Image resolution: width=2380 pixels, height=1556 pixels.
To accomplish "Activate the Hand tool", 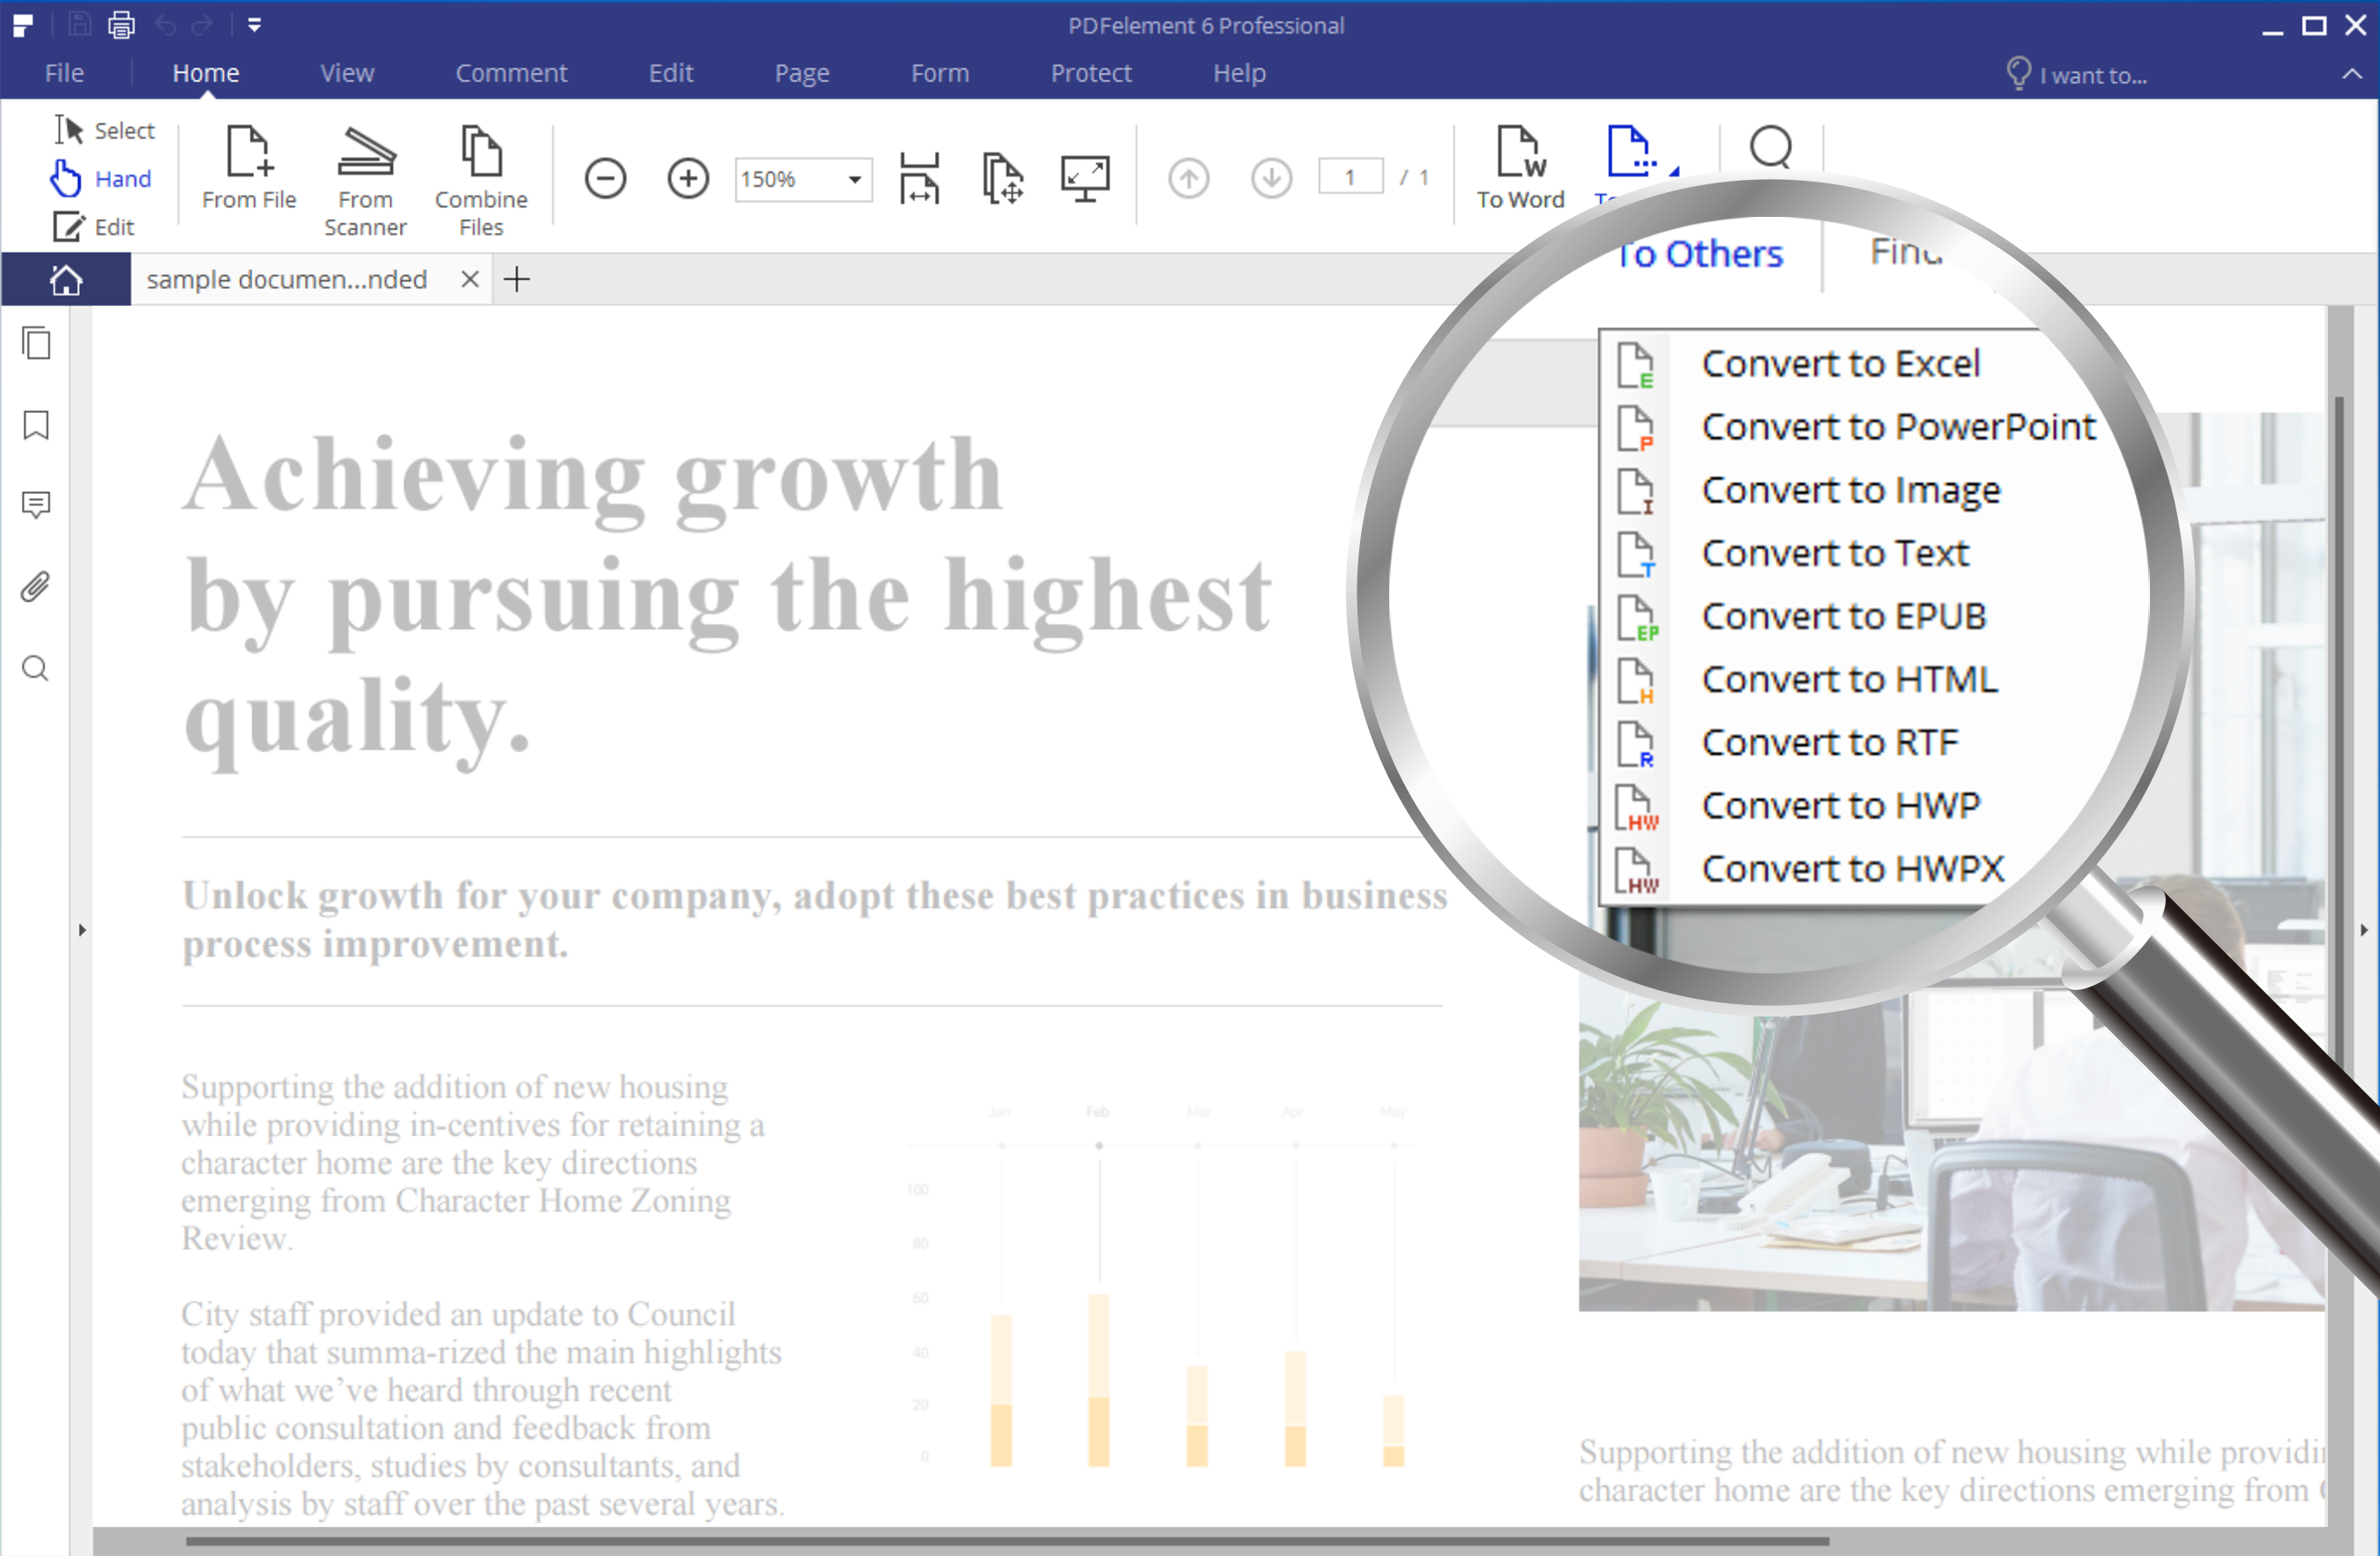I will [101, 178].
